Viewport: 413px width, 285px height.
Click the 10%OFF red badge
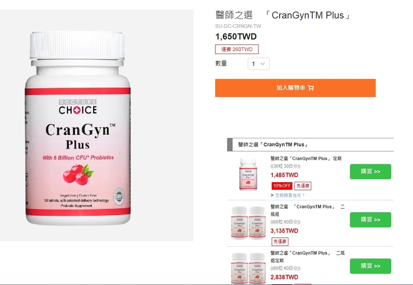(x=282, y=186)
